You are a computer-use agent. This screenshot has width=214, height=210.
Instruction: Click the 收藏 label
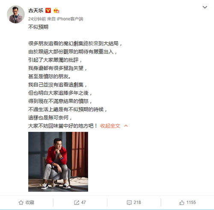[30, 202]
